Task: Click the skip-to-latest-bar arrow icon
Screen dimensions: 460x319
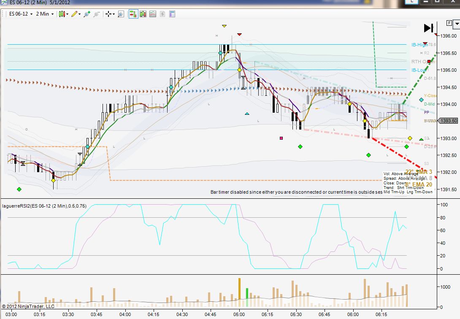Action: [x=429, y=28]
